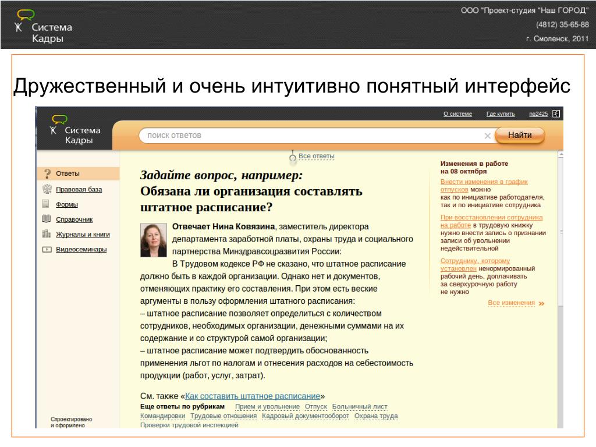This screenshot has height=447, width=596.
Task: Click the phone number (4812) 35-65-88
Action: tap(562, 24)
